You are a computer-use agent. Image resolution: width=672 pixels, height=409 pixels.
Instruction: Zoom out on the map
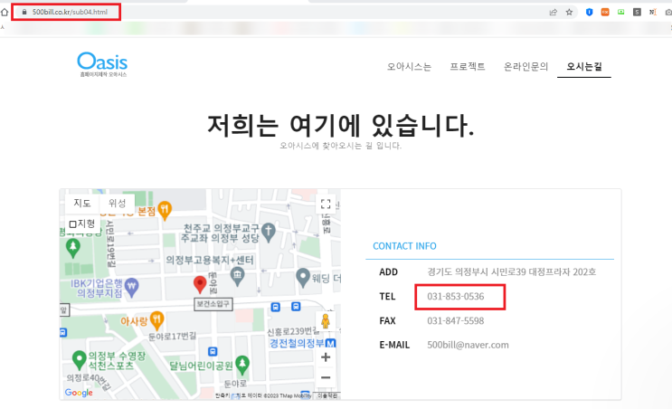[326, 377]
